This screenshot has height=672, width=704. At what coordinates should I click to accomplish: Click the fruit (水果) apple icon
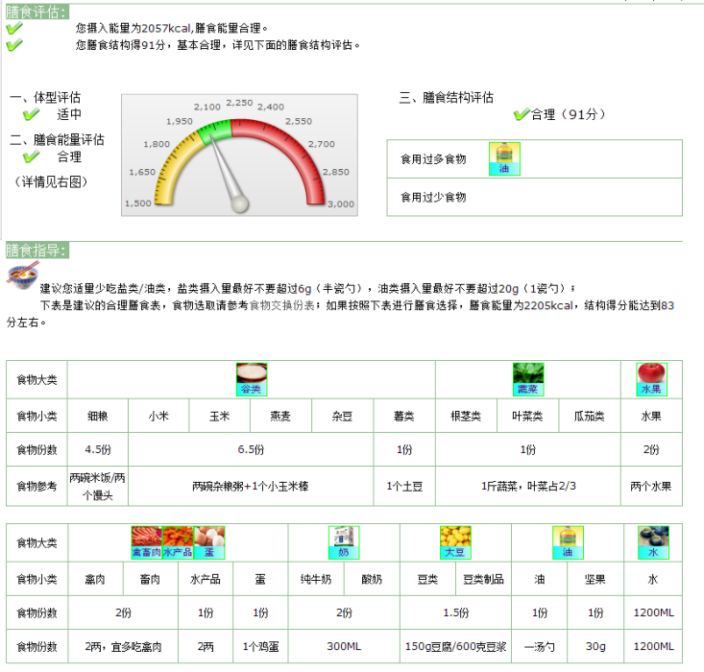[x=651, y=379]
